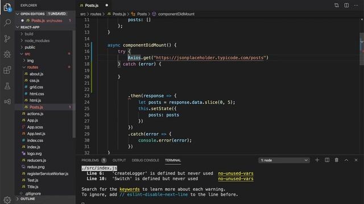Open Title.js in the file tree

coord(33,187)
